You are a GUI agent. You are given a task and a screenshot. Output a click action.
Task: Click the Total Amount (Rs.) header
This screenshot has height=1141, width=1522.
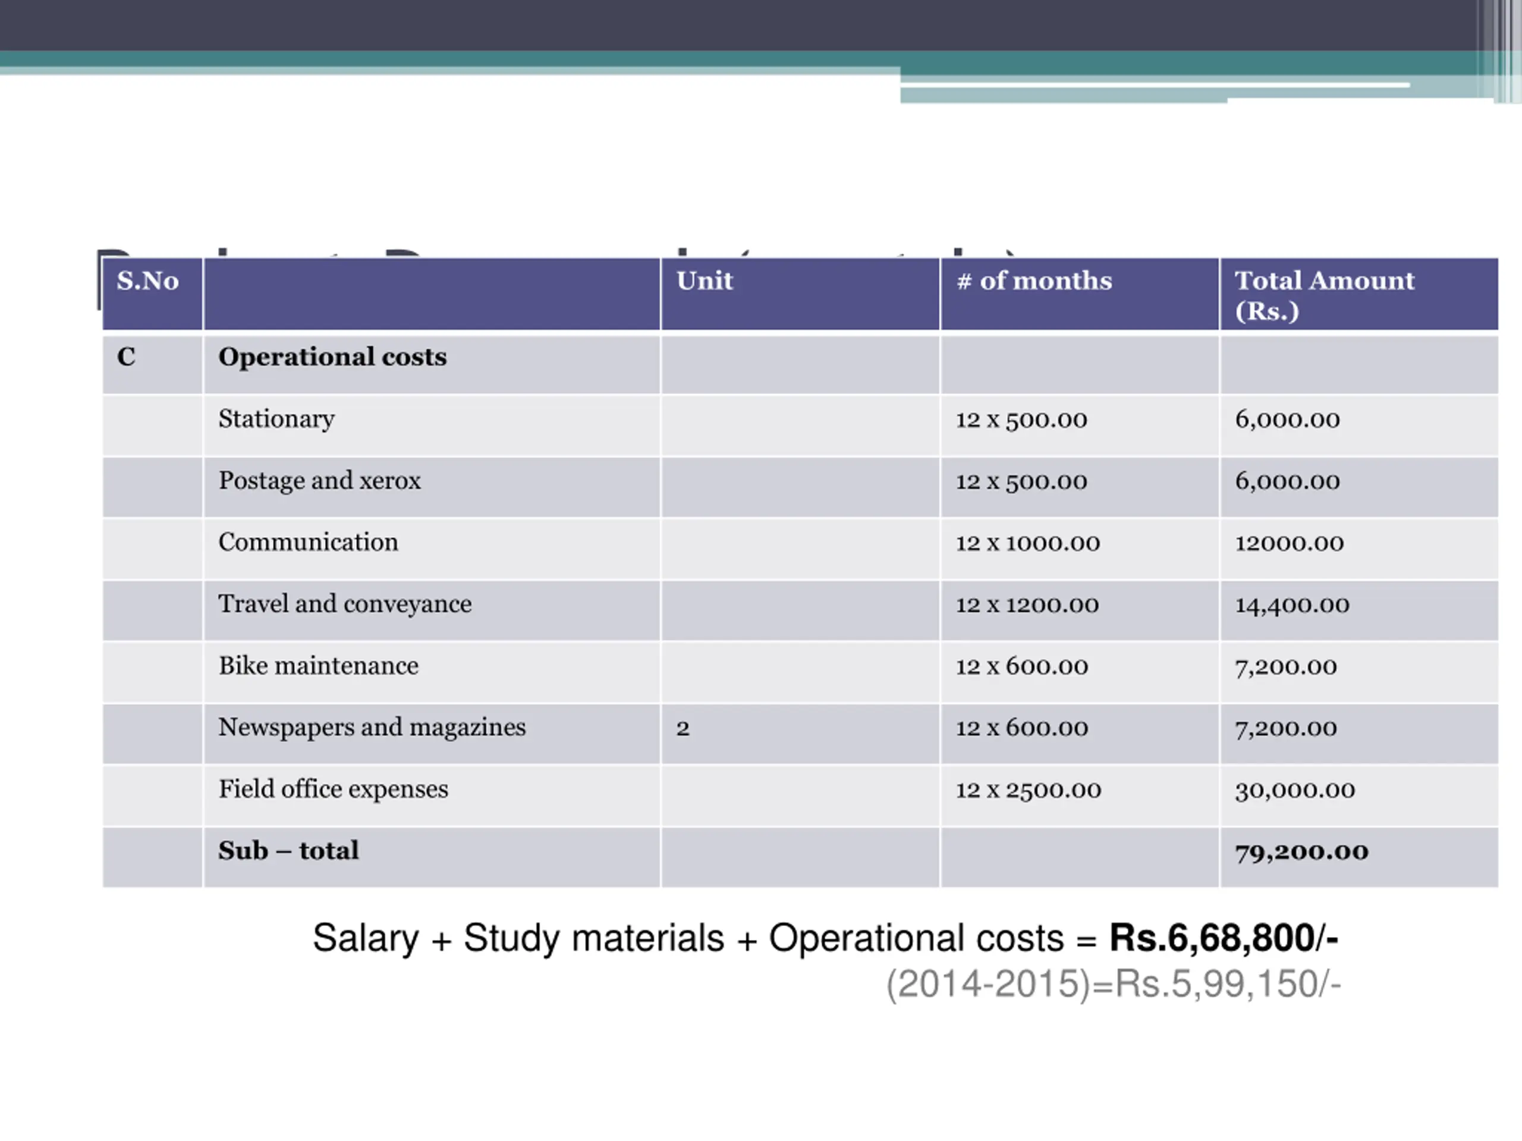(1324, 295)
